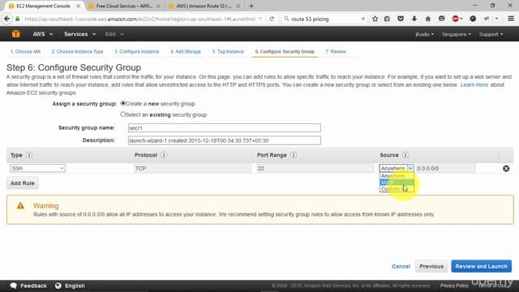Image resolution: width=519 pixels, height=292 pixels.
Task: Choose My IP in the source list
Action: coord(397,182)
